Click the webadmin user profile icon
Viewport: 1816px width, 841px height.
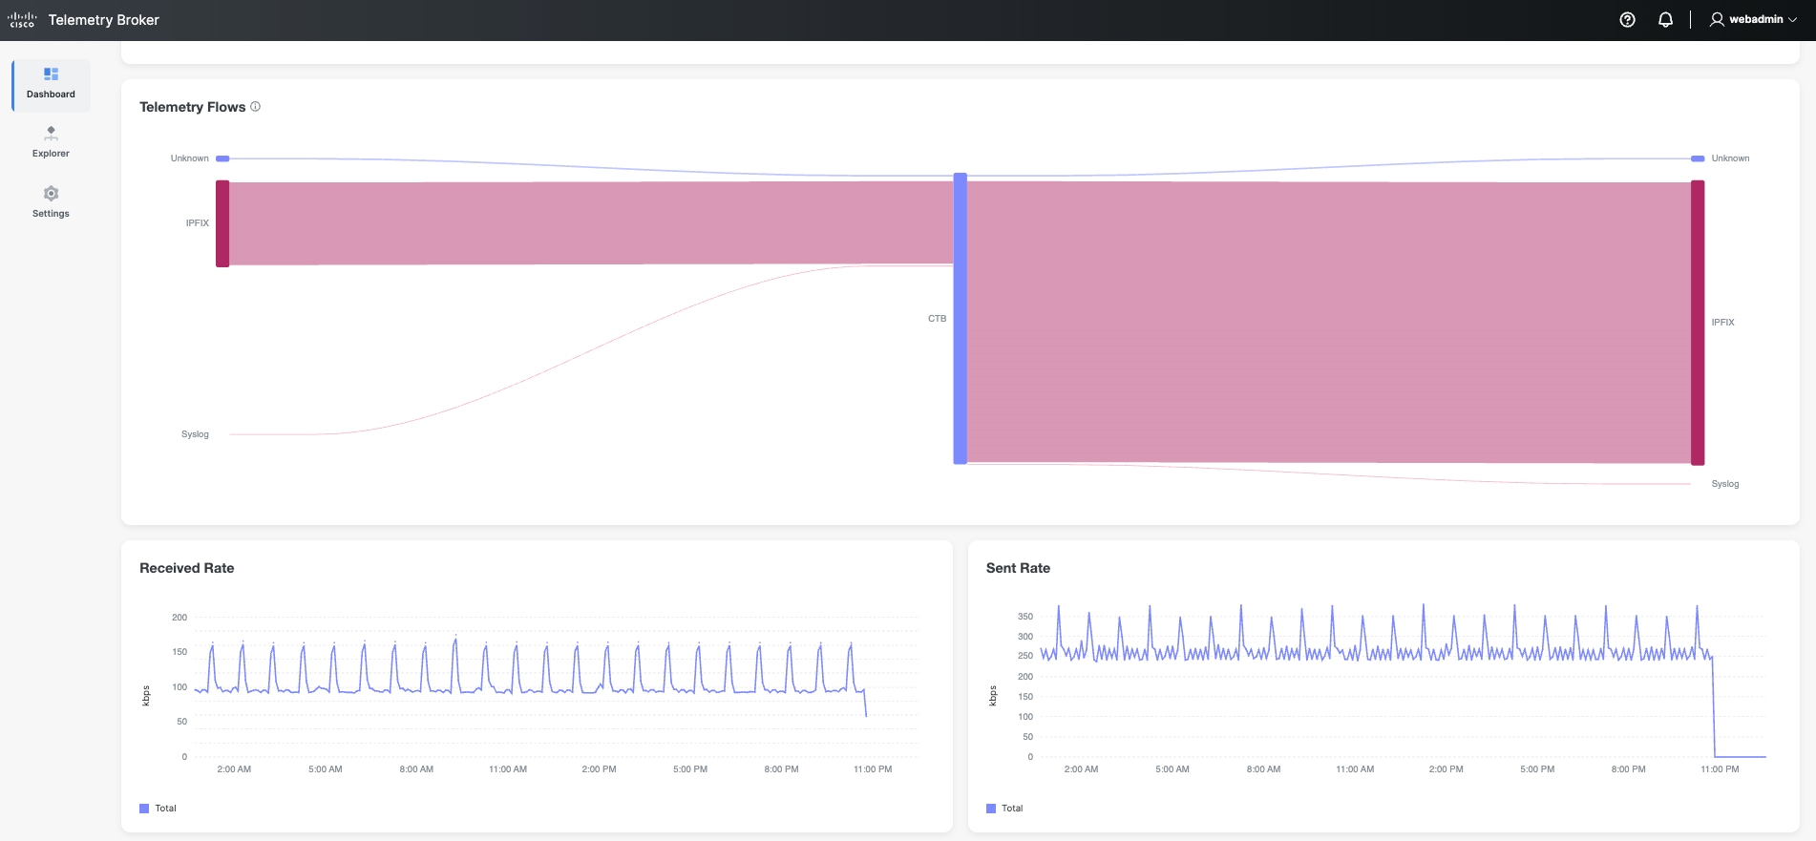tap(1717, 19)
